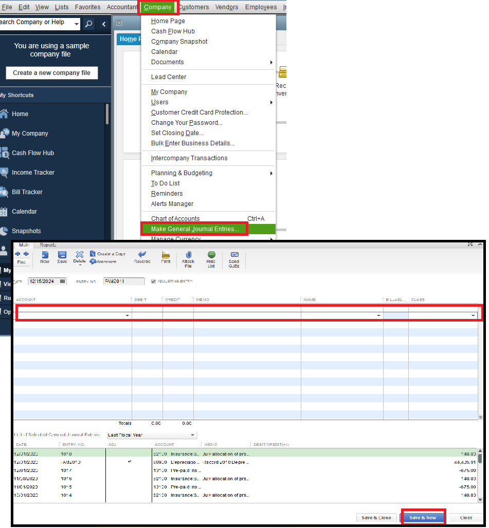
Task: Click the Clear button
Action: pyautogui.click(x=466, y=518)
